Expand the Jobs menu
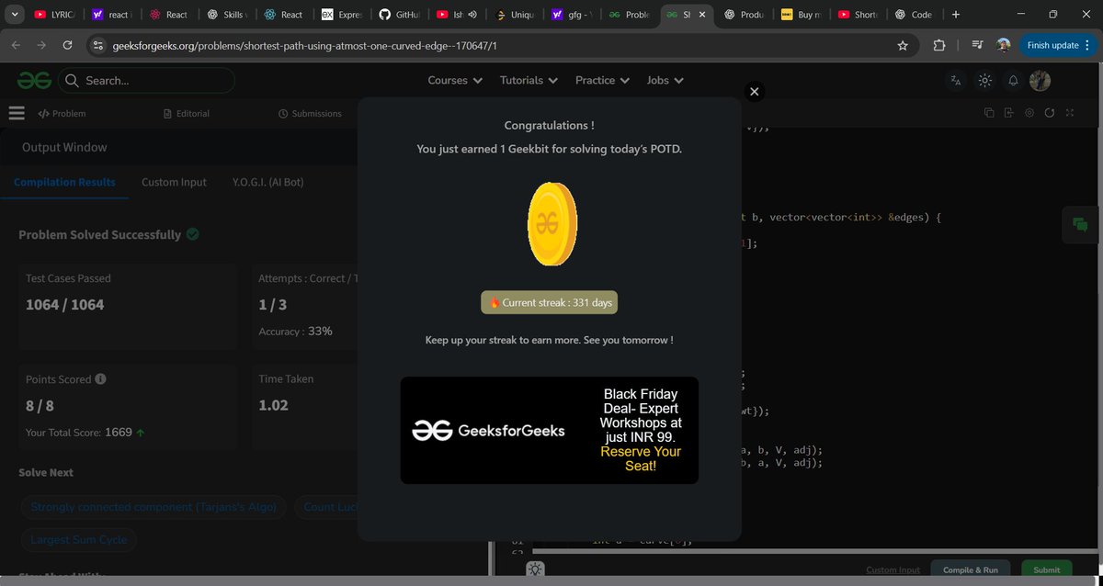The width and height of the screenshot is (1103, 586). (x=665, y=81)
